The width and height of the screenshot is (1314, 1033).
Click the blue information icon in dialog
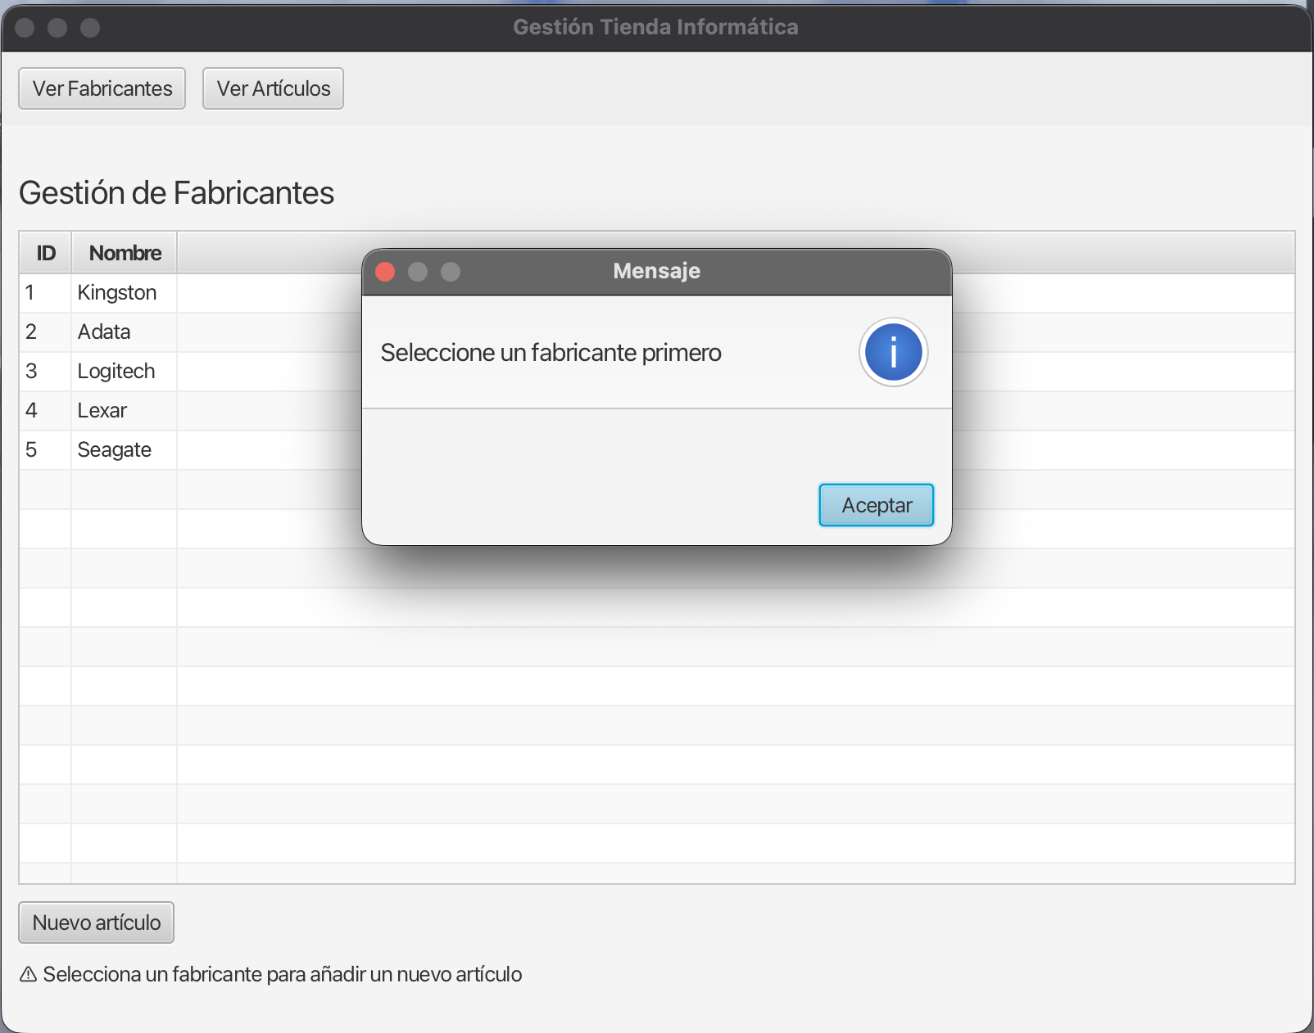pos(893,352)
